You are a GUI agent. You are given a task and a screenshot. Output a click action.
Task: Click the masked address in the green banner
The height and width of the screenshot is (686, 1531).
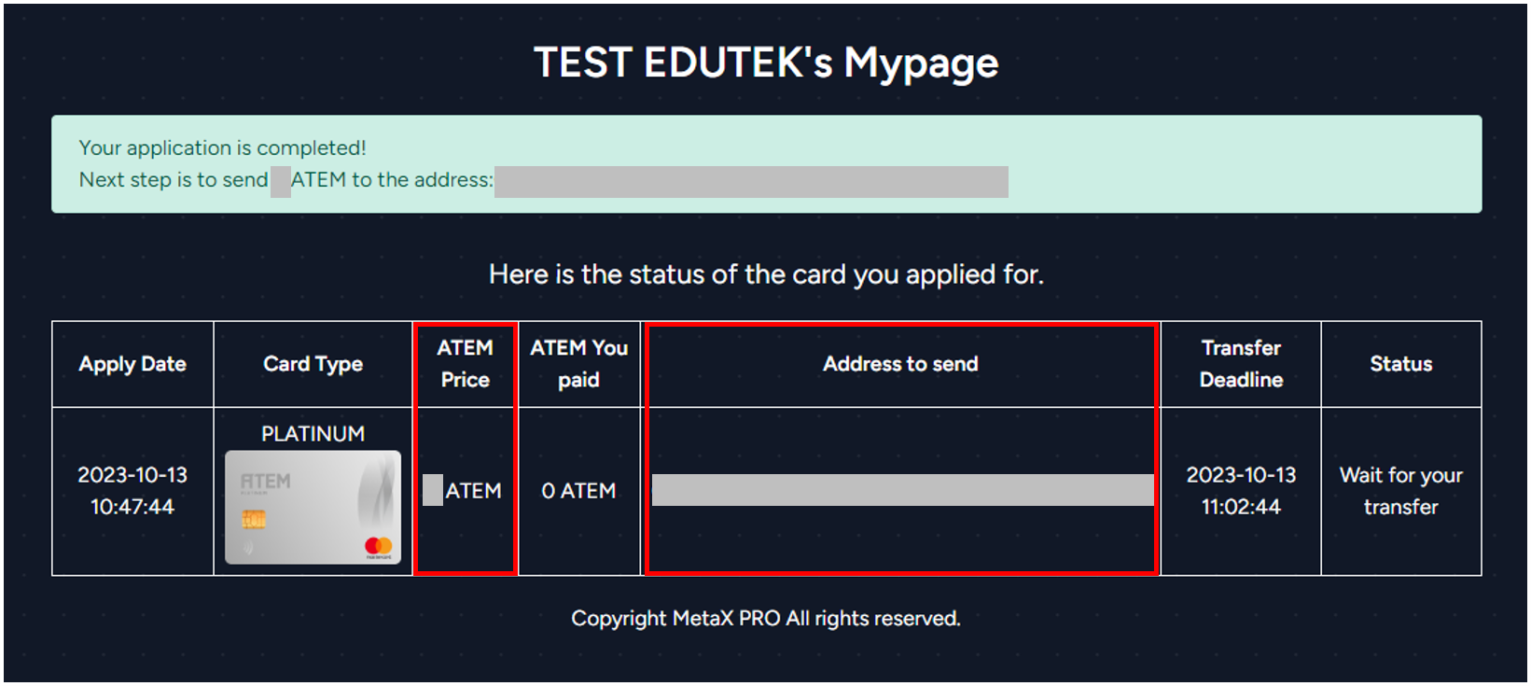(751, 181)
